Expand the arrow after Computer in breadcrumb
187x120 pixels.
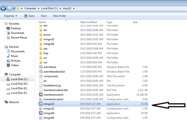[39, 8]
